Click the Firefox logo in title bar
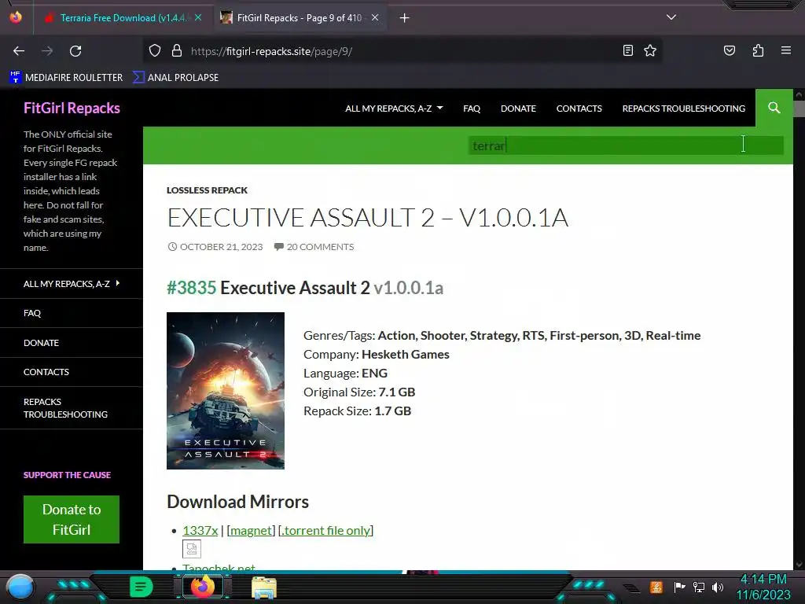The height and width of the screenshot is (604, 805). click(16, 17)
